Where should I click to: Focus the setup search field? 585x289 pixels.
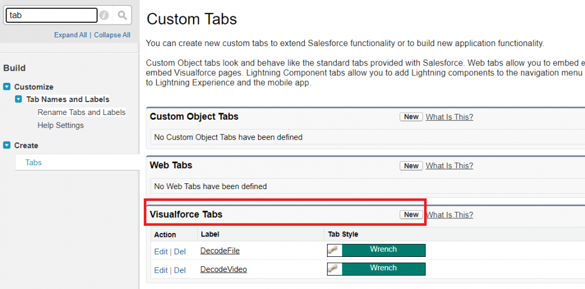[x=51, y=16]
